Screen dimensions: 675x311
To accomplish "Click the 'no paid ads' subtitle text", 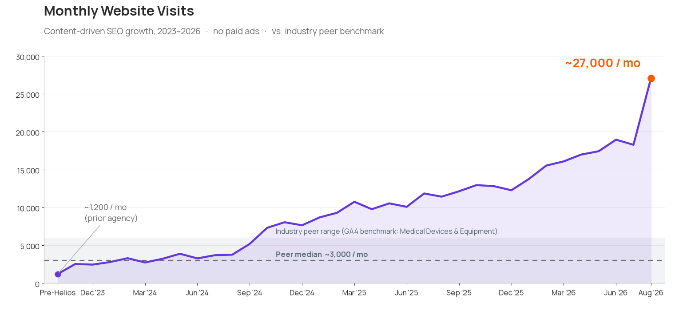I will coord(236,32).
